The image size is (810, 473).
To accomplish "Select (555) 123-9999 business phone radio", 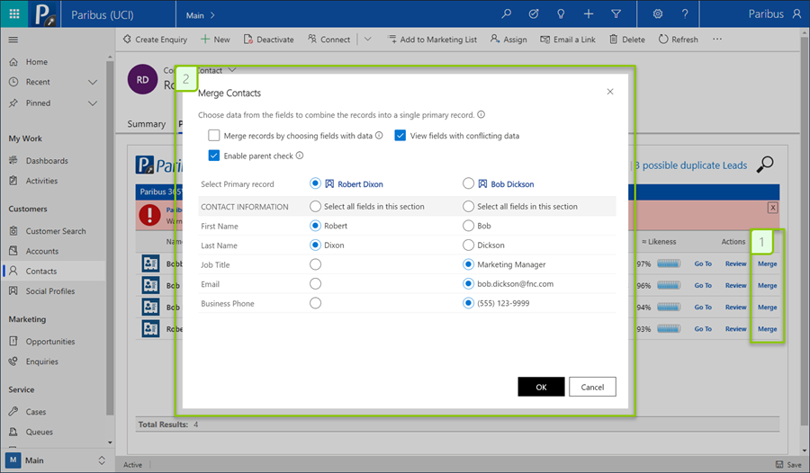I will tap(469, 303).
